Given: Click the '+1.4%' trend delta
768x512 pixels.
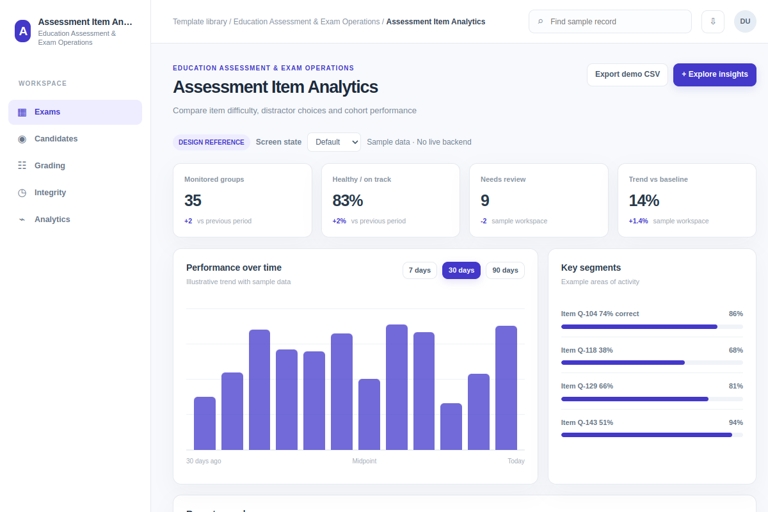Looking at the screenshot, I should pos(638,221).
